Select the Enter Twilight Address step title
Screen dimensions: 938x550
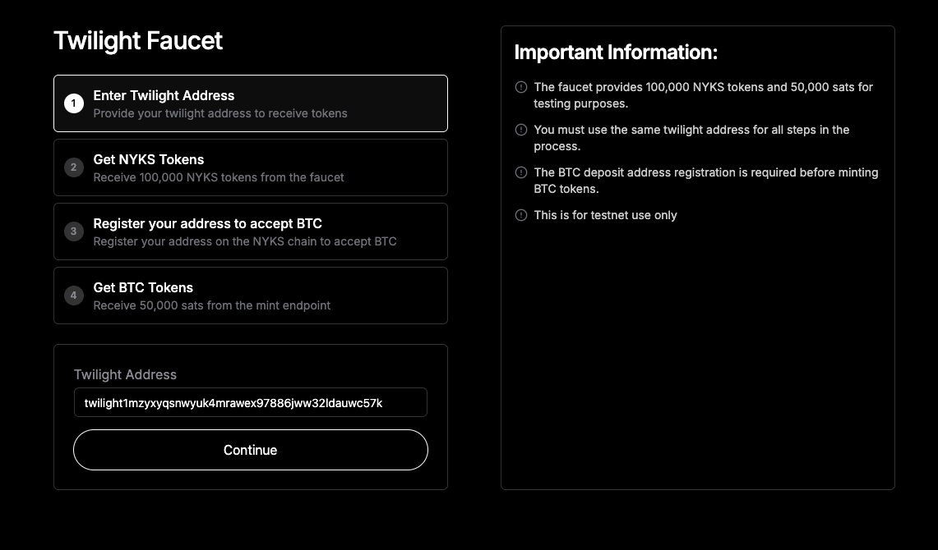(164, 95)
